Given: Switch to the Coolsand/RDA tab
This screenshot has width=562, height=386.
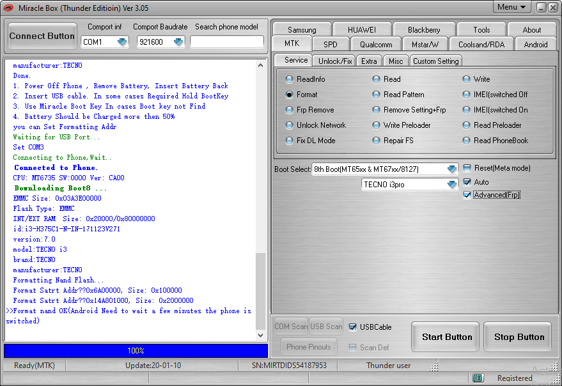Looking at the screenshot, I should pyautogui.click(x=481, y=45).
